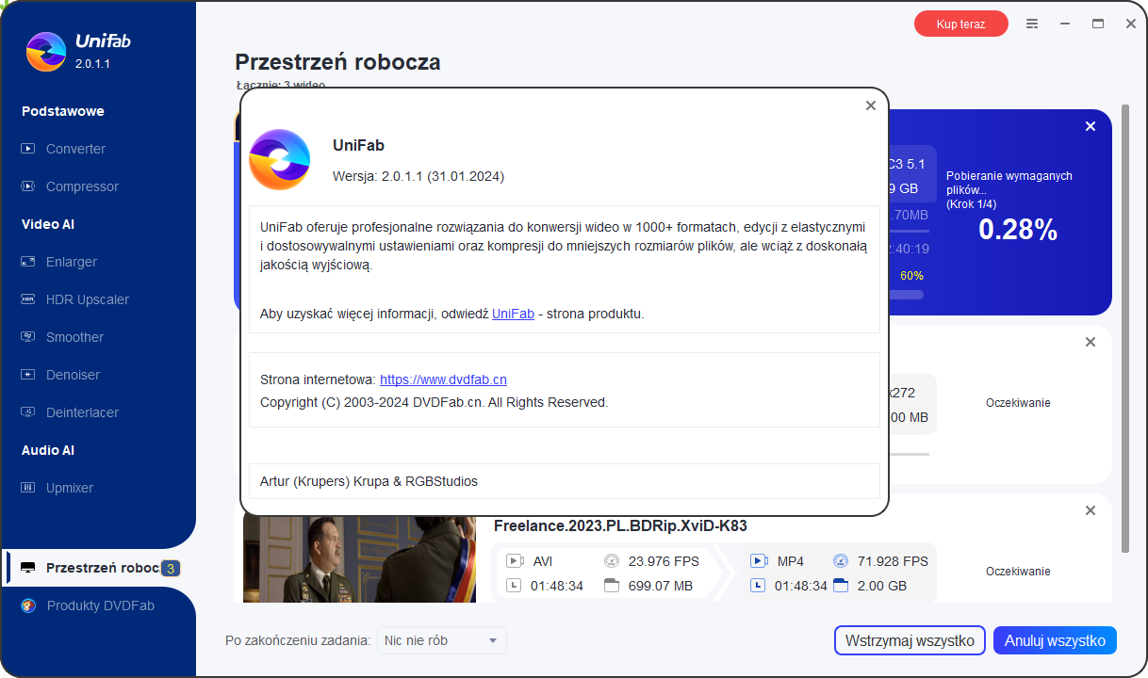Click the 23.976 FPS source frame rate icon
Screen dimensions: 1148x678
point(612,561)
